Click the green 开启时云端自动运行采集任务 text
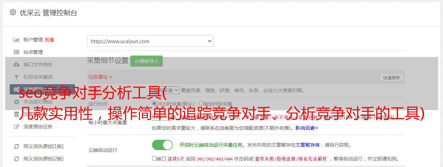Image resolution: width=443 pixels, height=167 pixels. [x=211, y=145]
